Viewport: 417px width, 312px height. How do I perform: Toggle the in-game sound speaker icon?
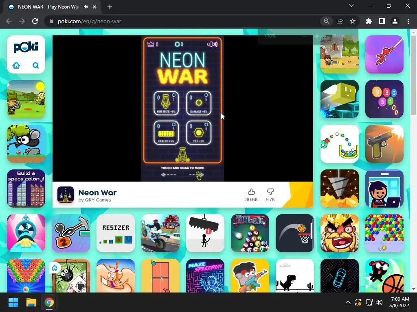click(212, 44)
